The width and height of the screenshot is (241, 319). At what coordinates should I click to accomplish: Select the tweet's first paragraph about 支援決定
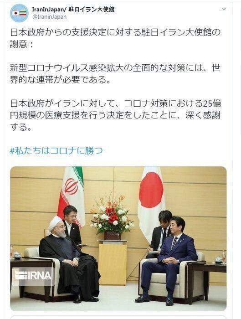(115, 38)
